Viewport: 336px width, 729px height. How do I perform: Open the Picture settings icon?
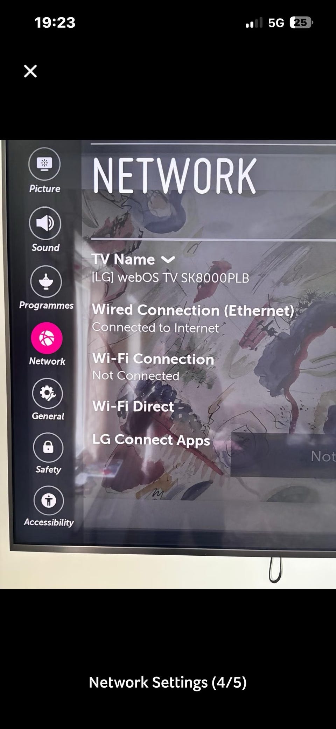(44, 164)
